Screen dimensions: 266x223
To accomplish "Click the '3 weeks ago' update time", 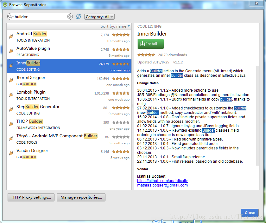I will click(120, 158).
